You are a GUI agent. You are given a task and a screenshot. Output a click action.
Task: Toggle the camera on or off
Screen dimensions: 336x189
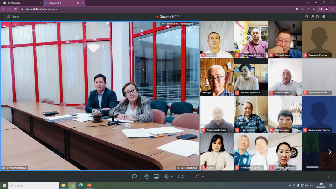tap(181, 176)
